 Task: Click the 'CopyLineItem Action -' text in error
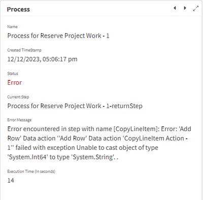coord(155,139)
